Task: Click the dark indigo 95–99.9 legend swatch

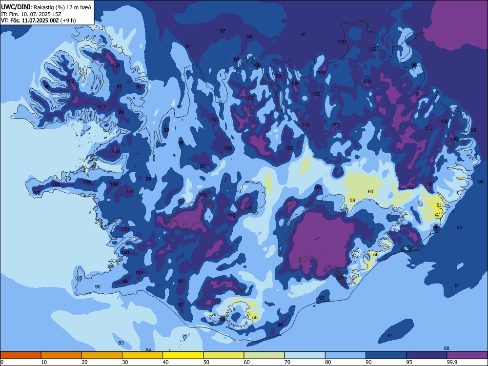Action: [x=427, y=355]
